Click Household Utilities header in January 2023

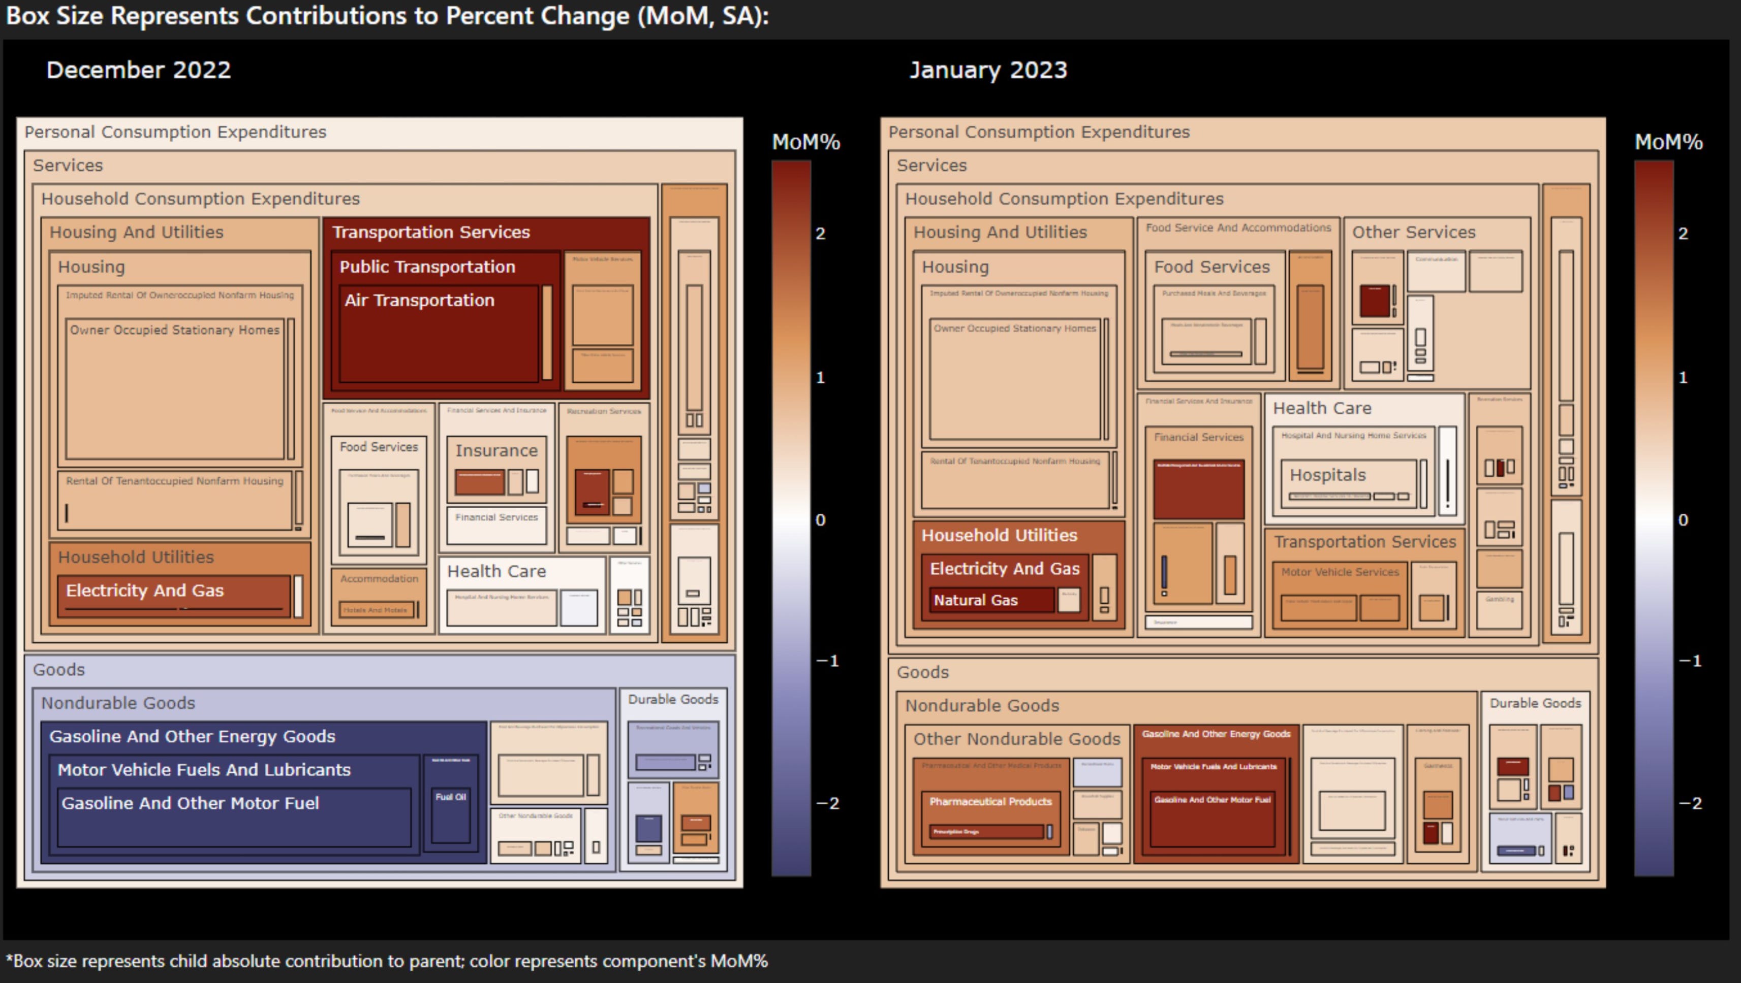tap(999, 535)
